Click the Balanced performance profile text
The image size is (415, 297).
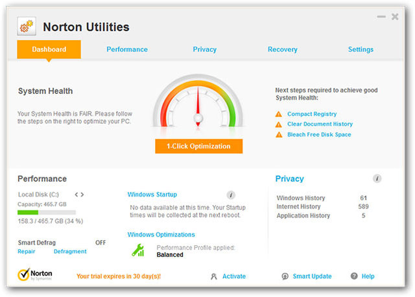click(x=170, y=255)
